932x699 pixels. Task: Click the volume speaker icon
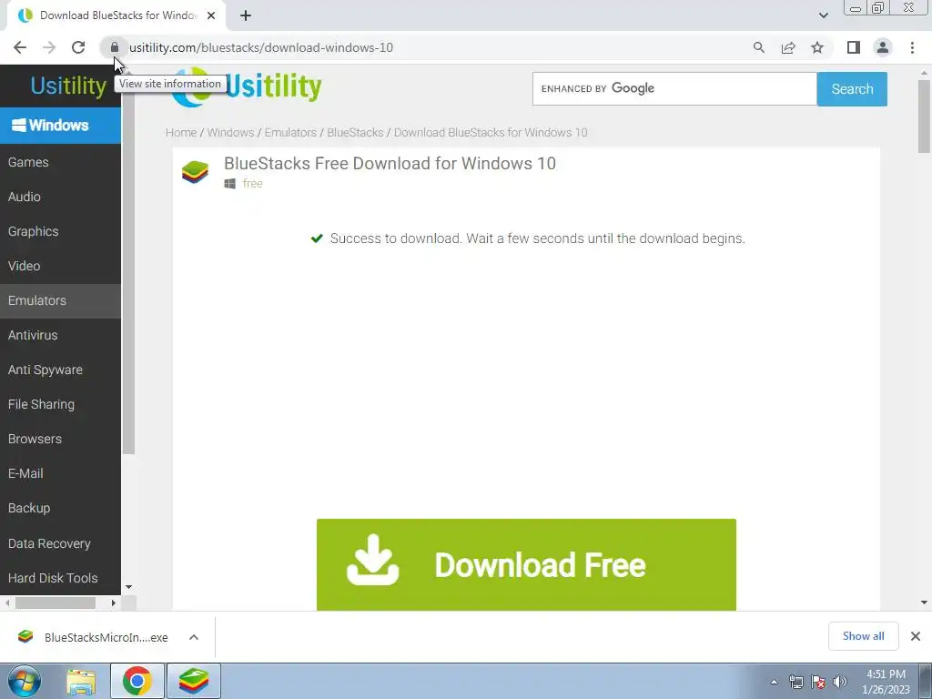(840, 682)
